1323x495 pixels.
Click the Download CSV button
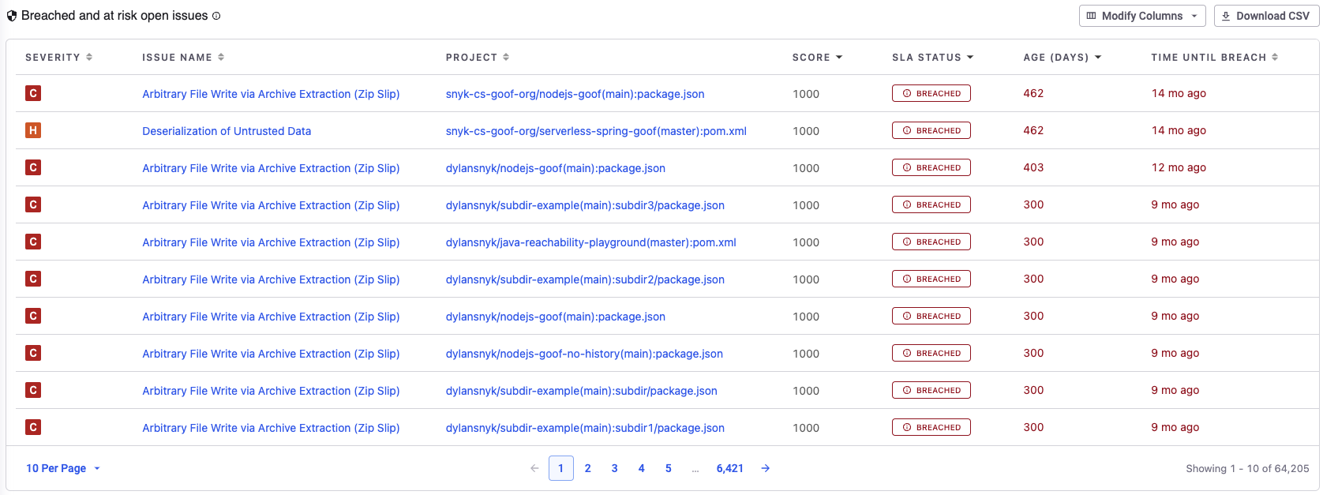click(x=1266, y=16)
